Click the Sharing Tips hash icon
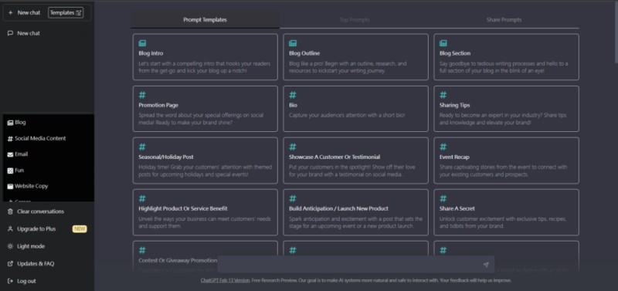Screen dimensions: 618x291 tap(443, 95)
